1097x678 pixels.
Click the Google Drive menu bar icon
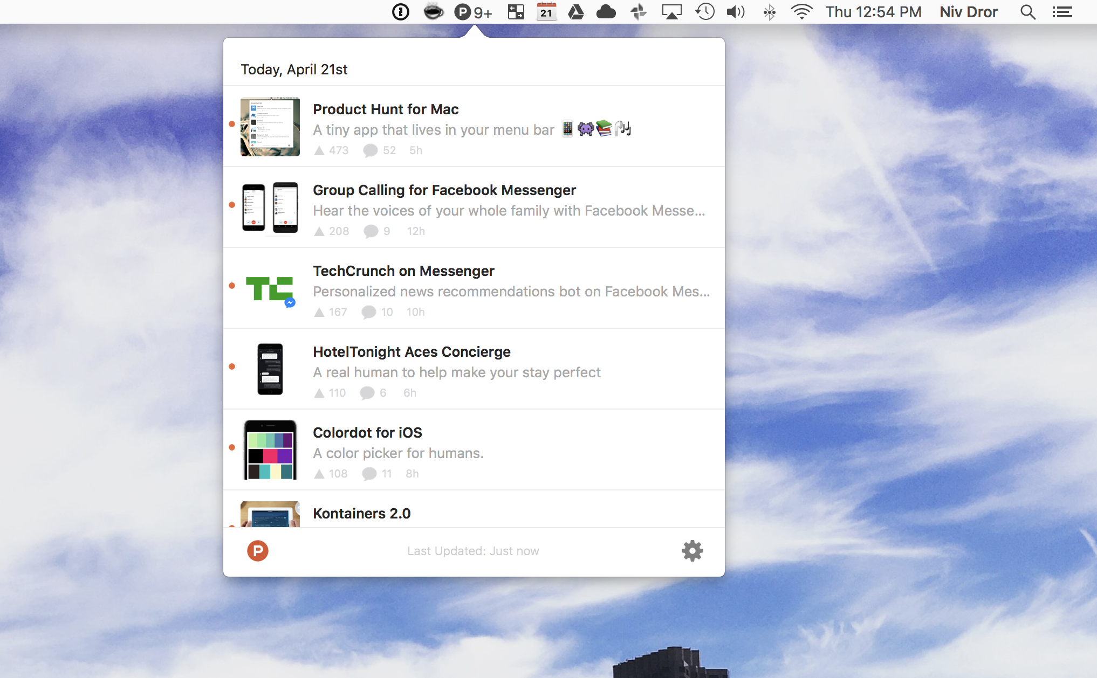[x=576, y=12]
